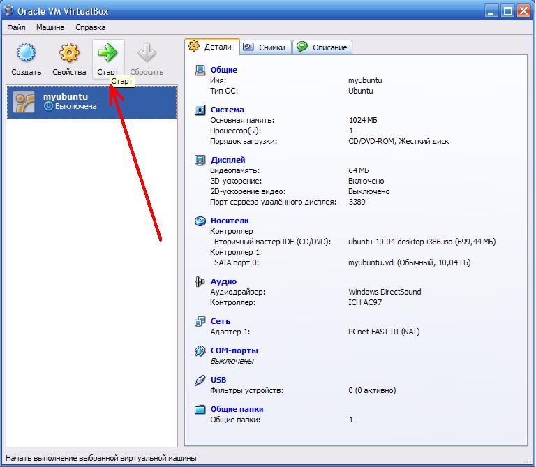This screenshot has width=536, height=467.
Task: Open the Файл menu
Action: (16, 27)
